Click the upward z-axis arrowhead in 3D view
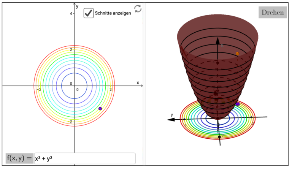Screen dimensions: 292x171 (x=218, y=40)
